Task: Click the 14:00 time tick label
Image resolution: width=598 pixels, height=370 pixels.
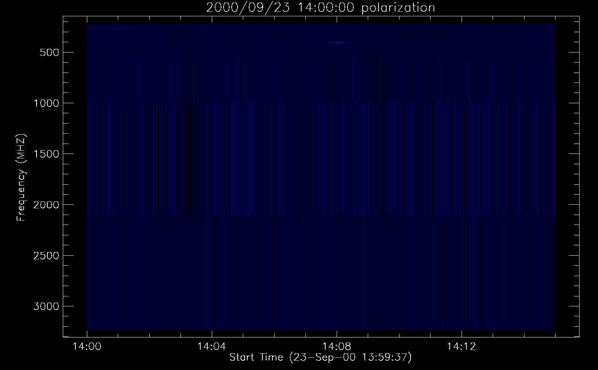Action: [x=87, y=347]
